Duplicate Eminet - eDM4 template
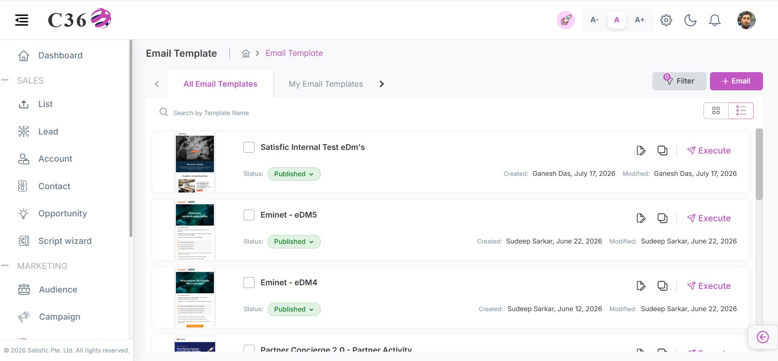The height and width of the screenshot is (361, 778). pyautogui.click(x=663, y=286)
